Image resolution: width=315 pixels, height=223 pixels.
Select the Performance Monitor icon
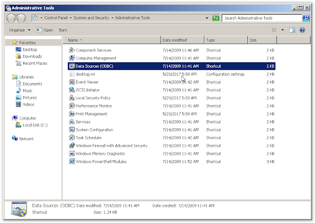72,106
